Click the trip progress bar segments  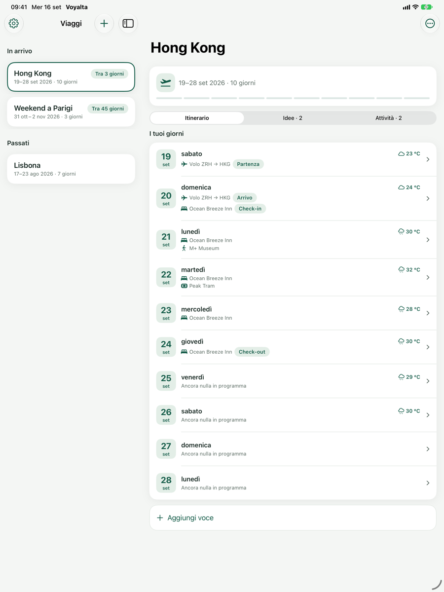(x=293, y=98)
